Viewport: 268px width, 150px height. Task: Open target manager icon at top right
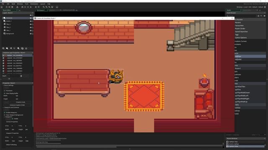265,7
